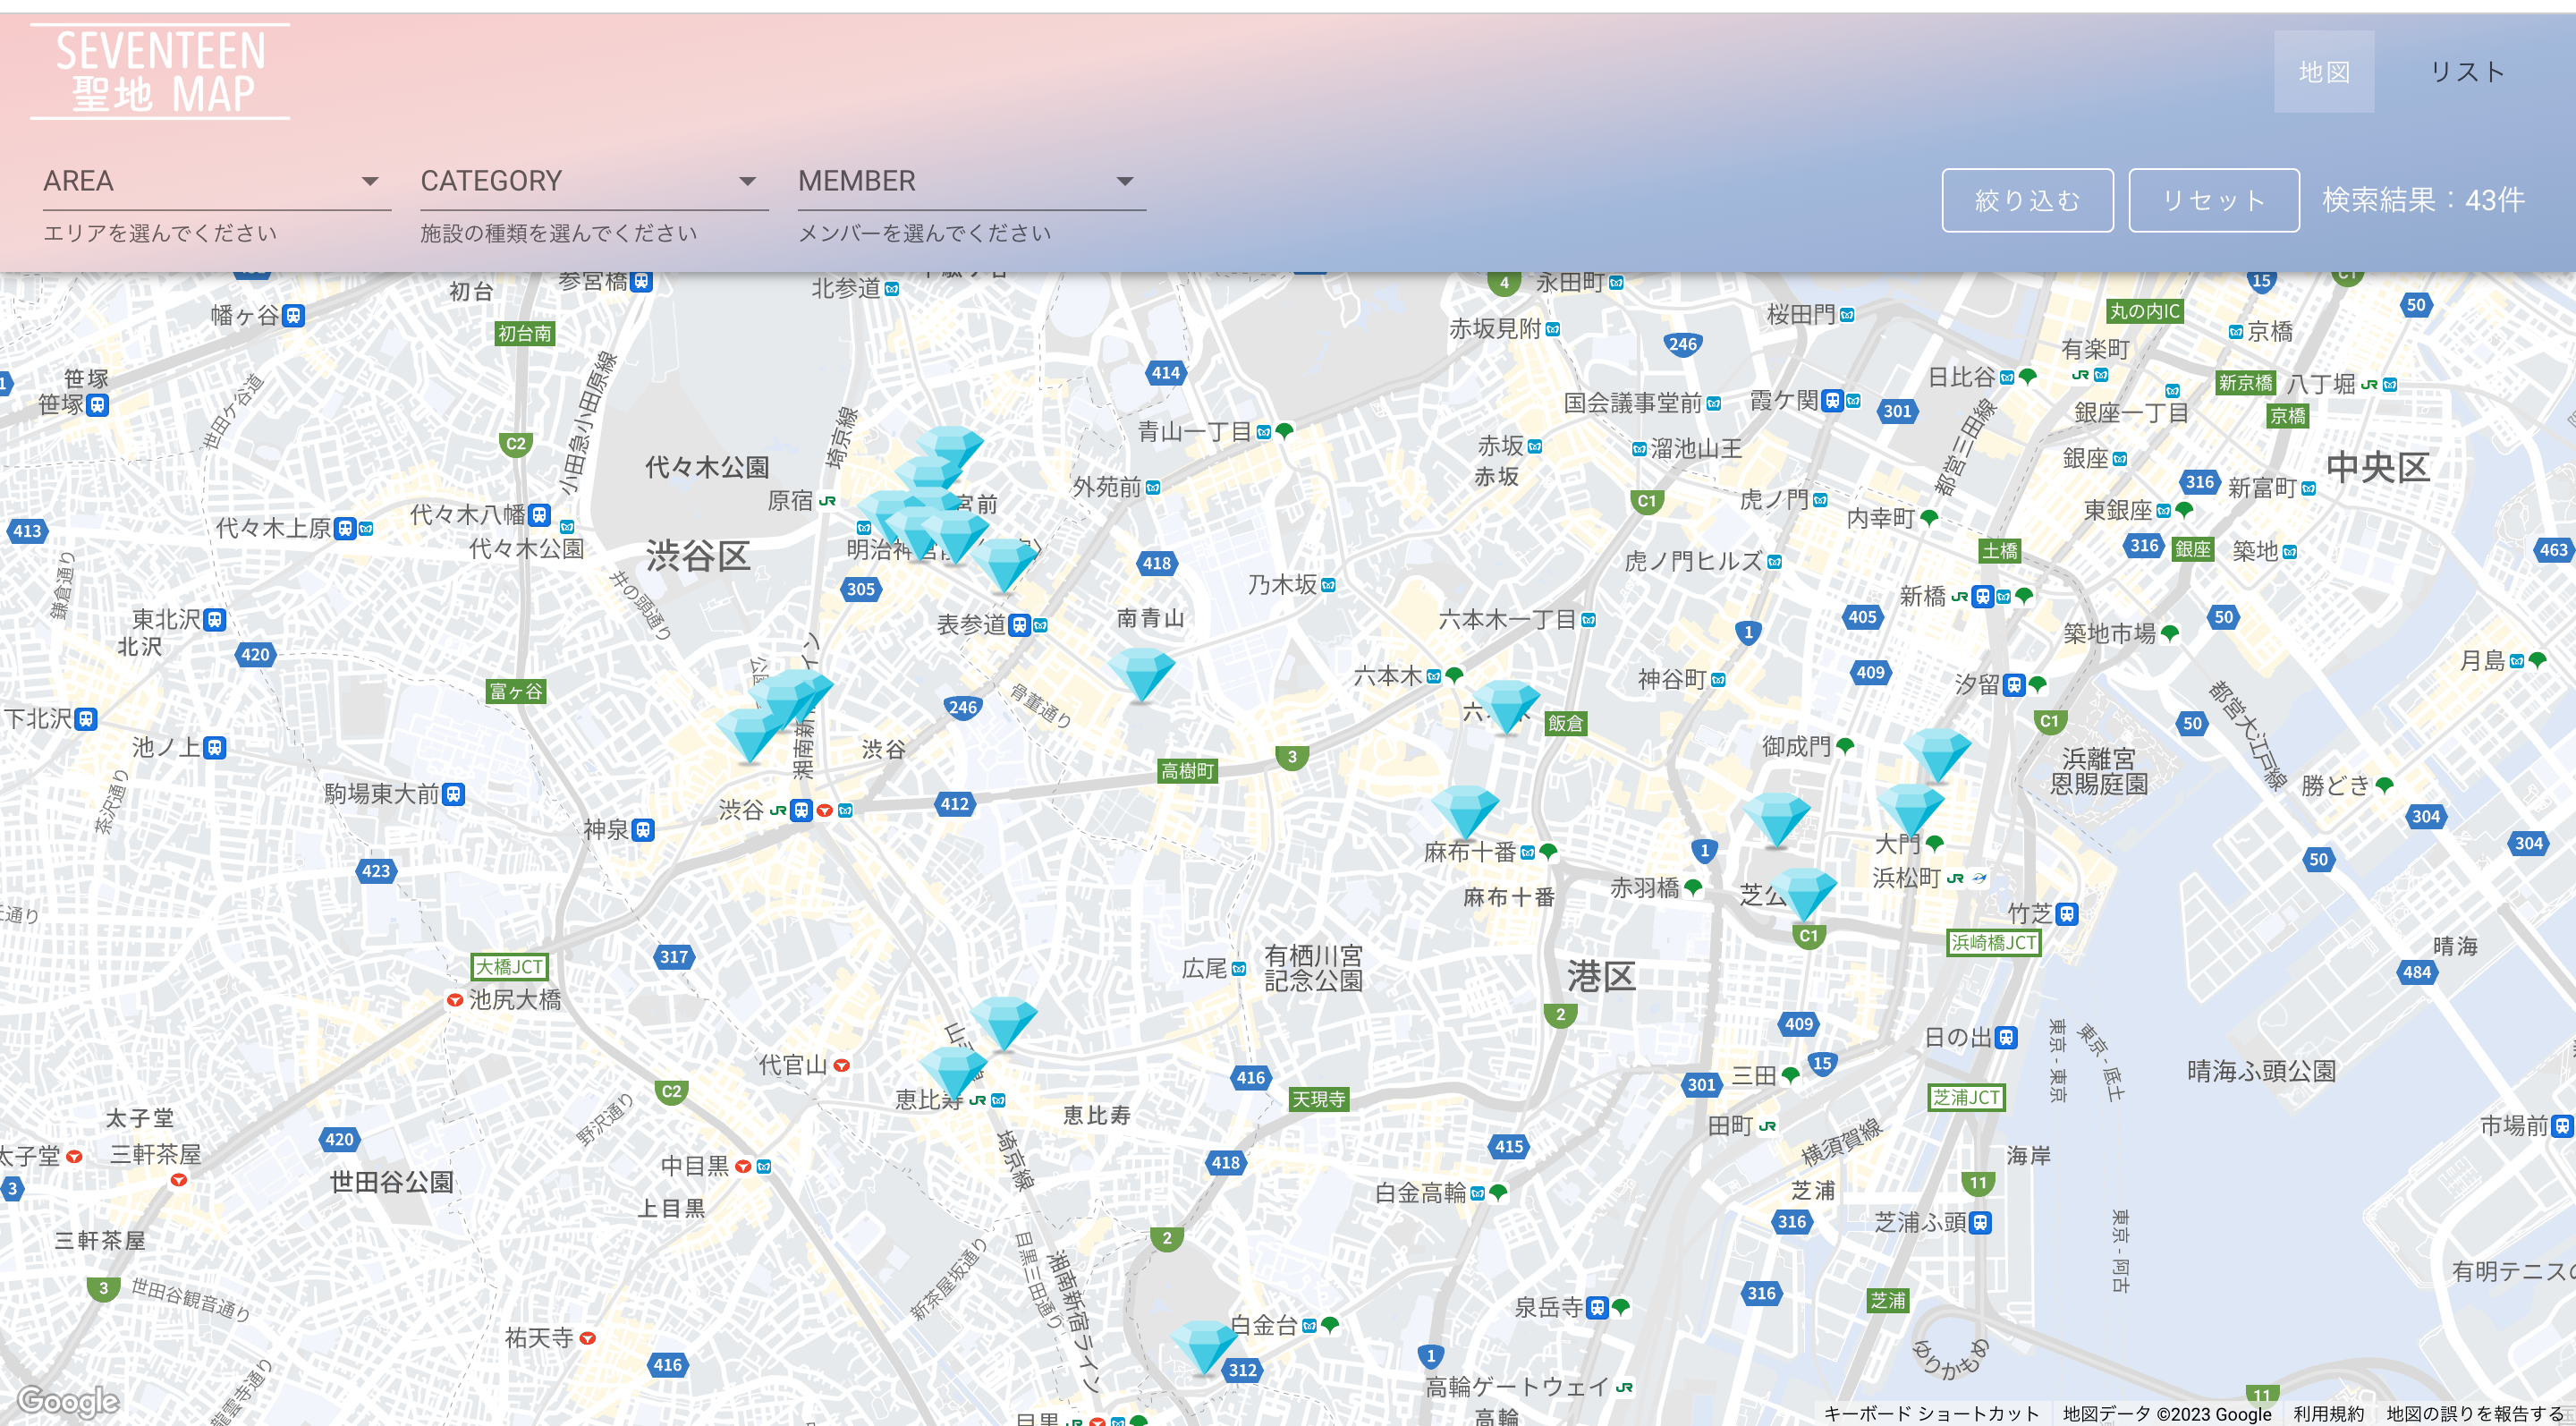The width and height of the screenshot is (2576, 1426).
Task: Click the diamond marker near 飯倉
Action: tap(1506, 705)
